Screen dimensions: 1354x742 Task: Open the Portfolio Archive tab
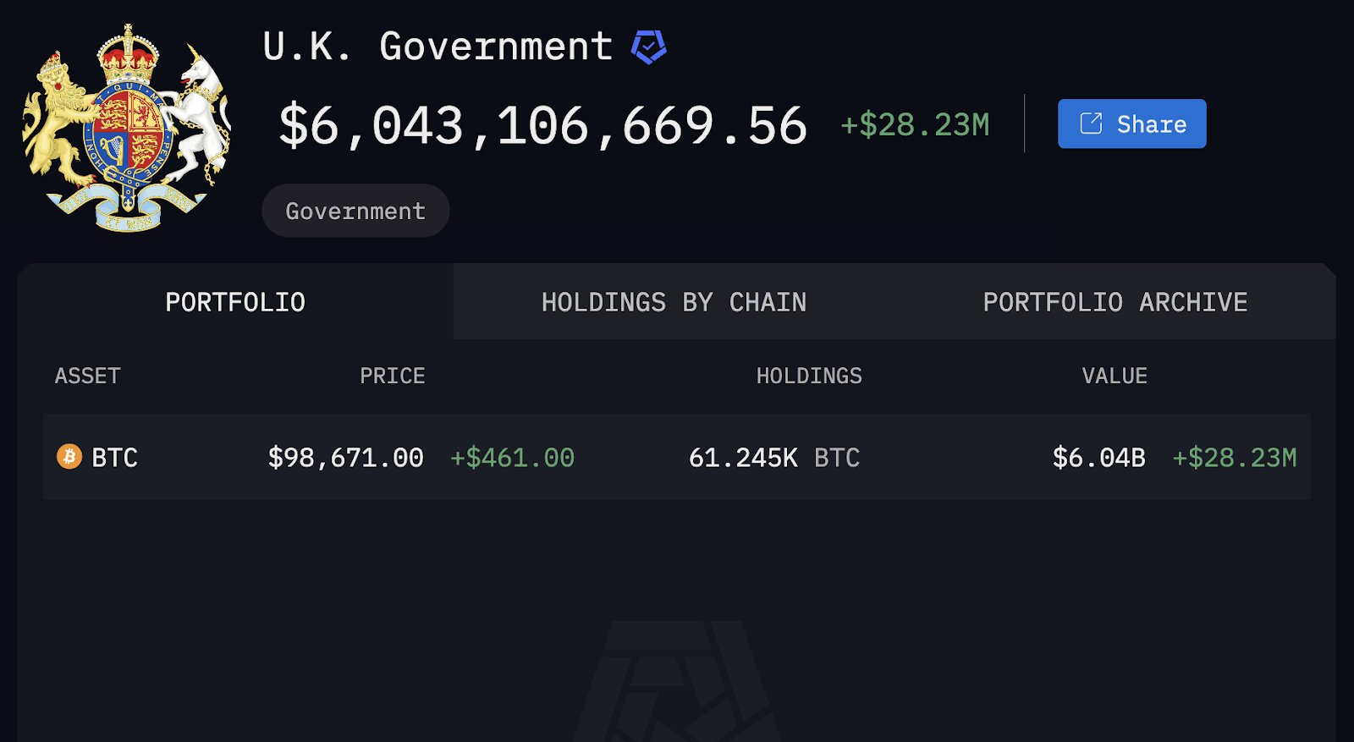point(1115,302)
